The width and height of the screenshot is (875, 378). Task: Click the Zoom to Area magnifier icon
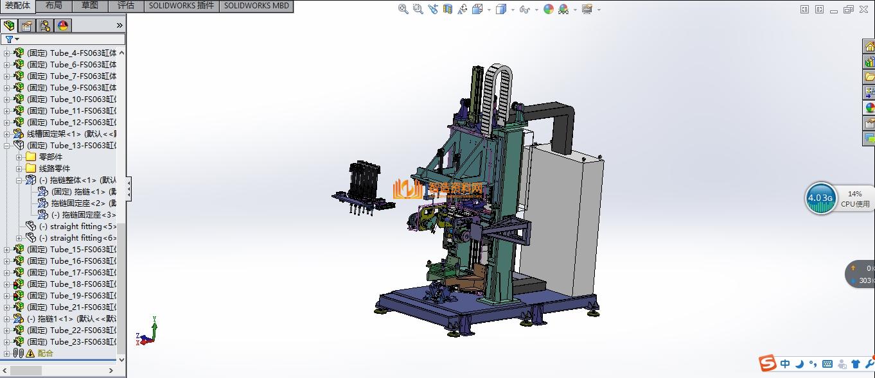coord(418,9)
